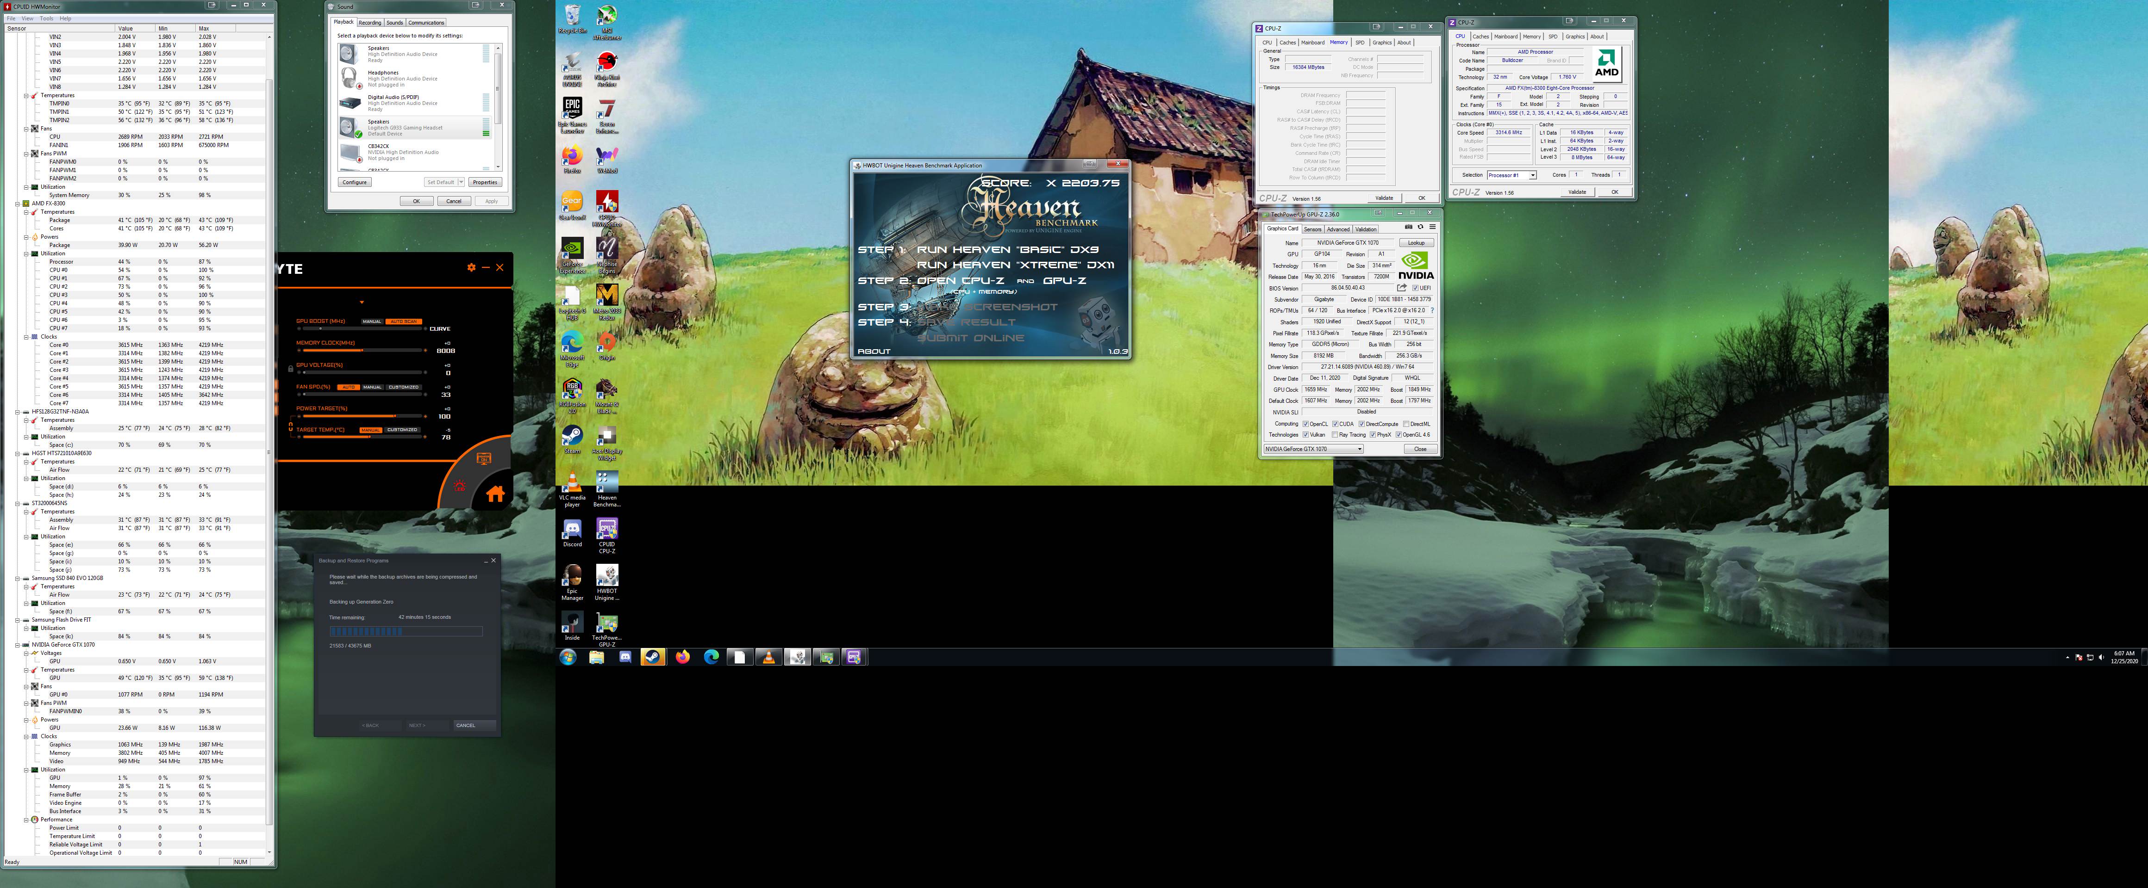Open Metro 2033 Redux desktop shortcut

click(x=606, y=302)
